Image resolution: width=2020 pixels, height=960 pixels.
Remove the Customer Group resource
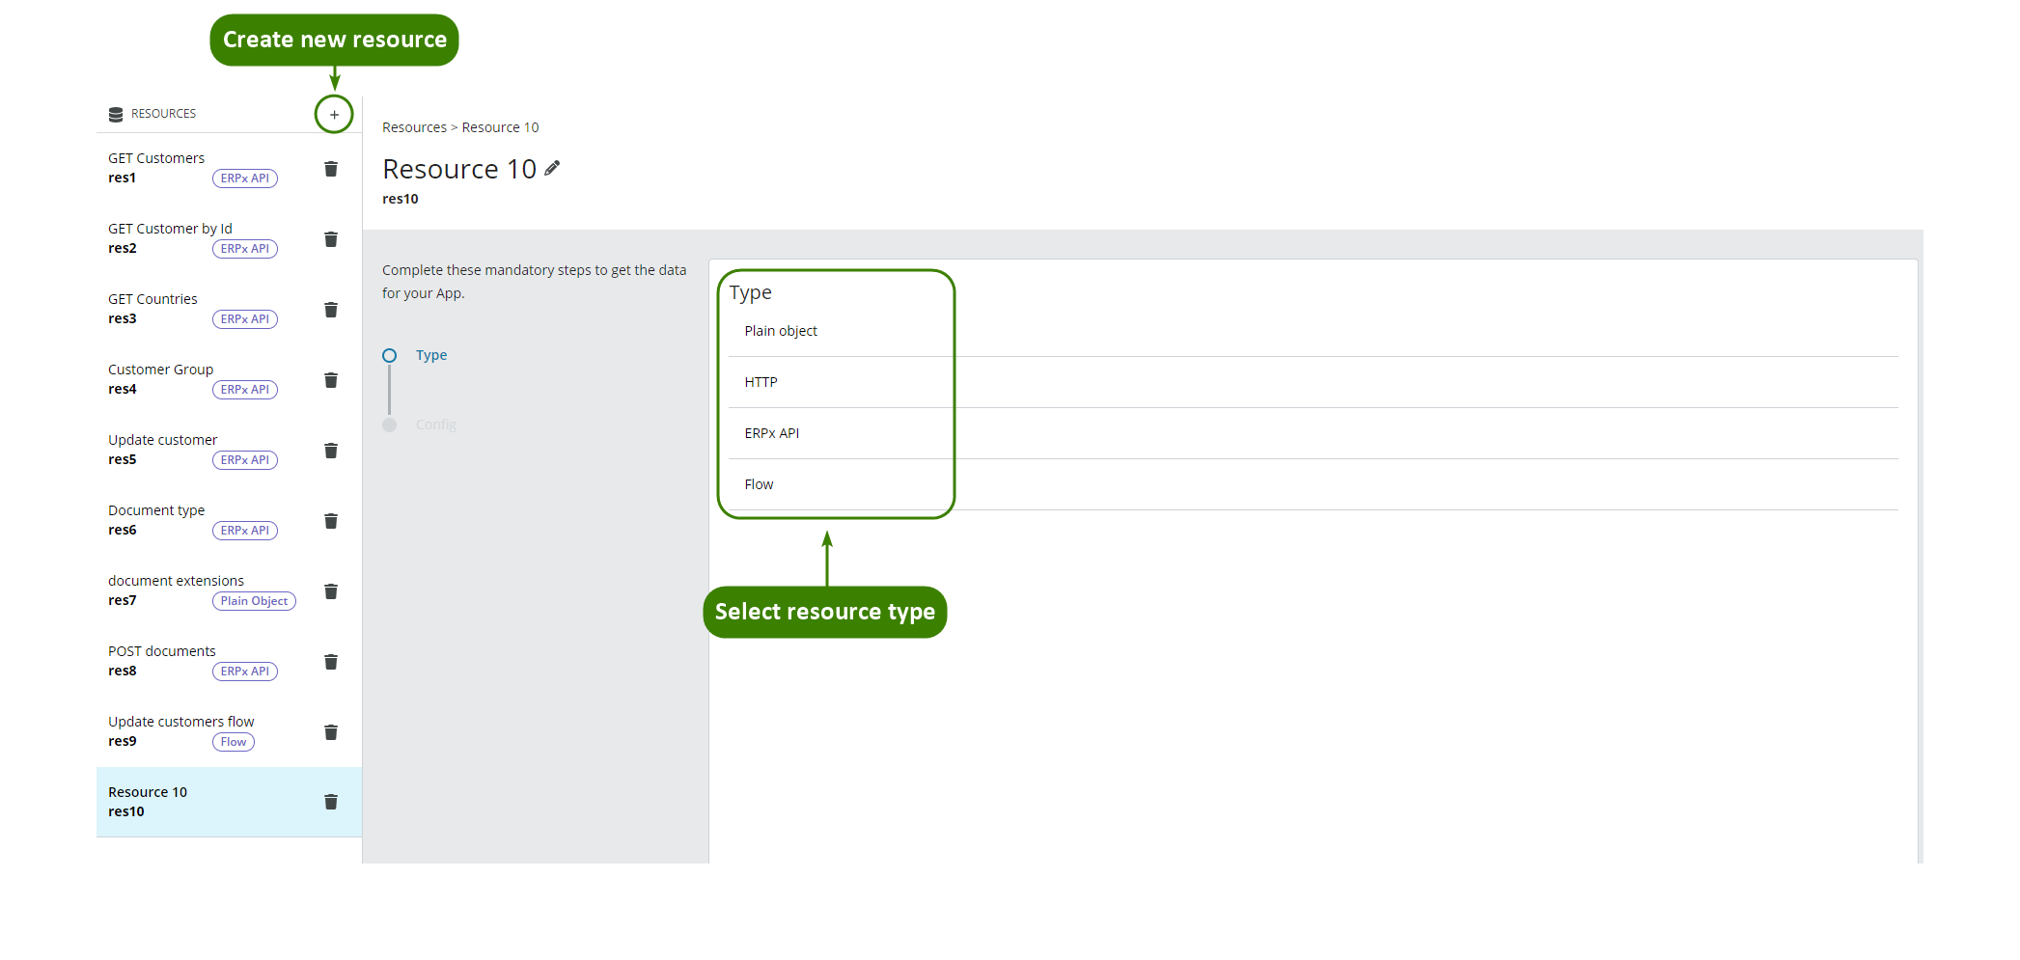point(331,380)
